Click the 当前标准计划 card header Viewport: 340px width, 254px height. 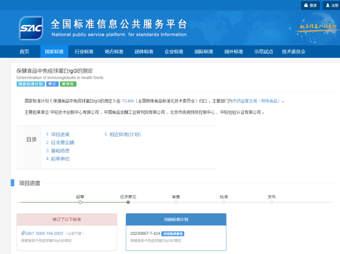[176, 220]
